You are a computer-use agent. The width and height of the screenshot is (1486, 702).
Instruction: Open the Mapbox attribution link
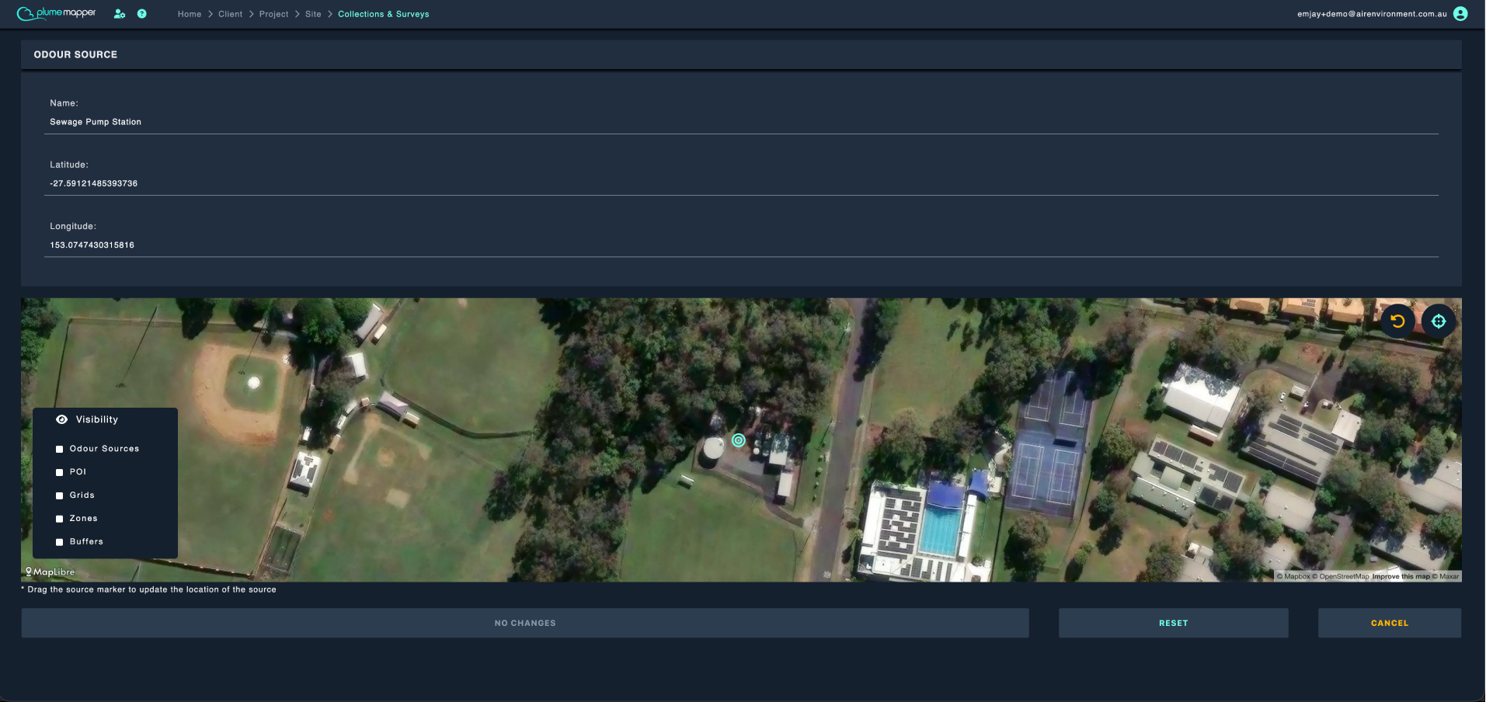tap(1293, 576)
